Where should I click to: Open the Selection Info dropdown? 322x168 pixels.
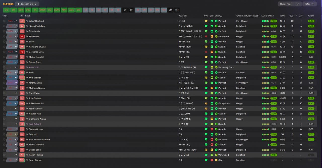tap(27, 4)
